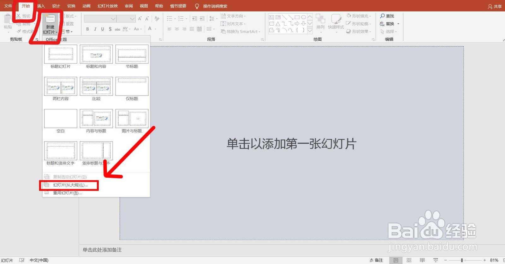Screen dimensions: 505x264
Task: Click the text Shadow icon
Action: 110,29
